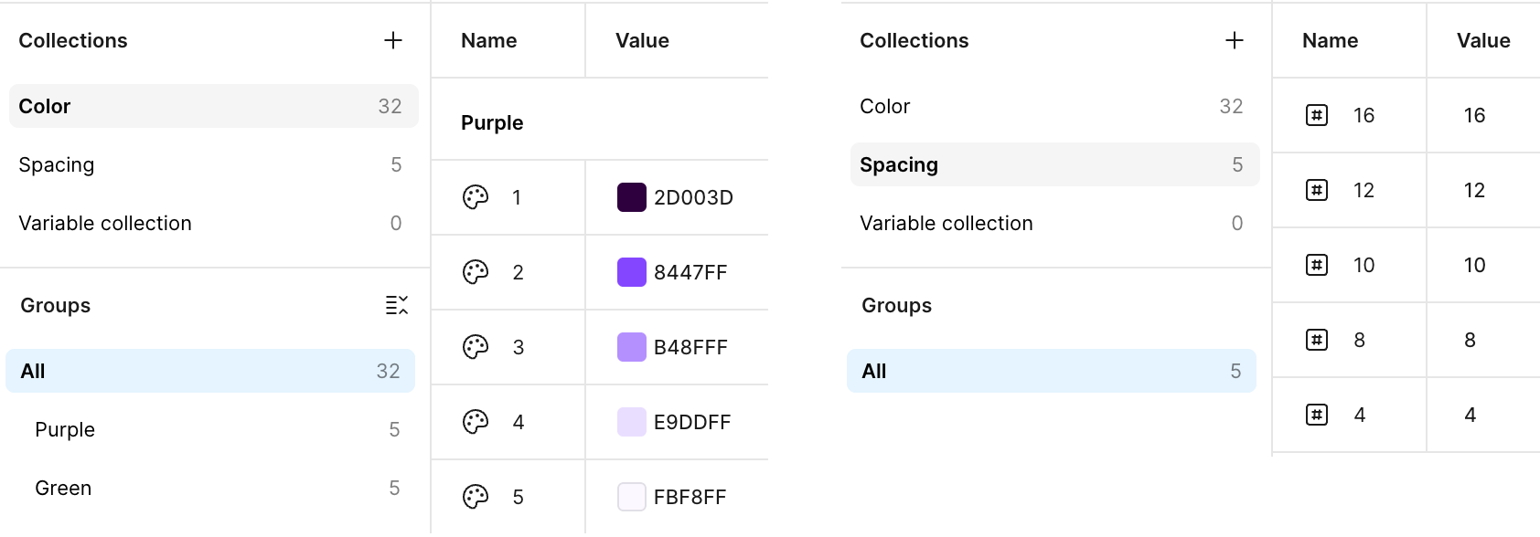Click the B48FFF hex value text
This screenshot has height=537, width=1540.
[x=690, y=347]
